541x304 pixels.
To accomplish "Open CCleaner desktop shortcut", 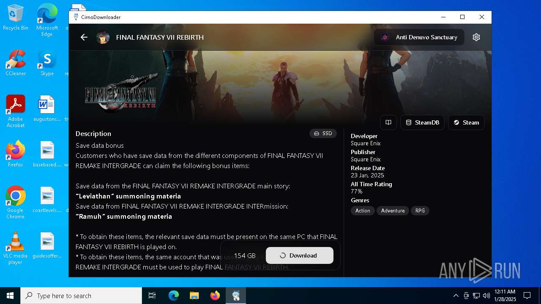I will click(16, 63).
